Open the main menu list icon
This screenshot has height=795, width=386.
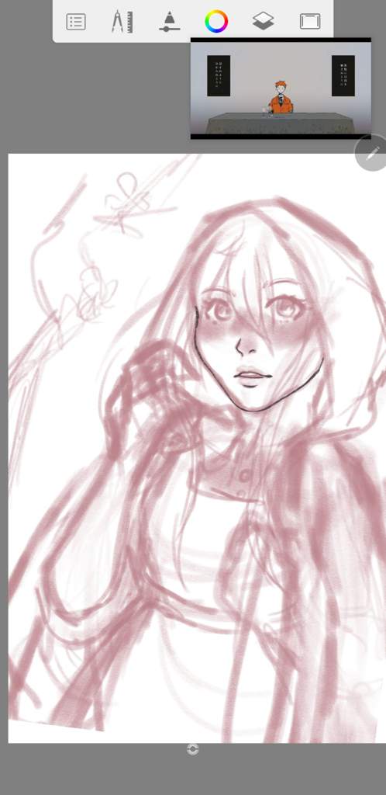[76, 22]
